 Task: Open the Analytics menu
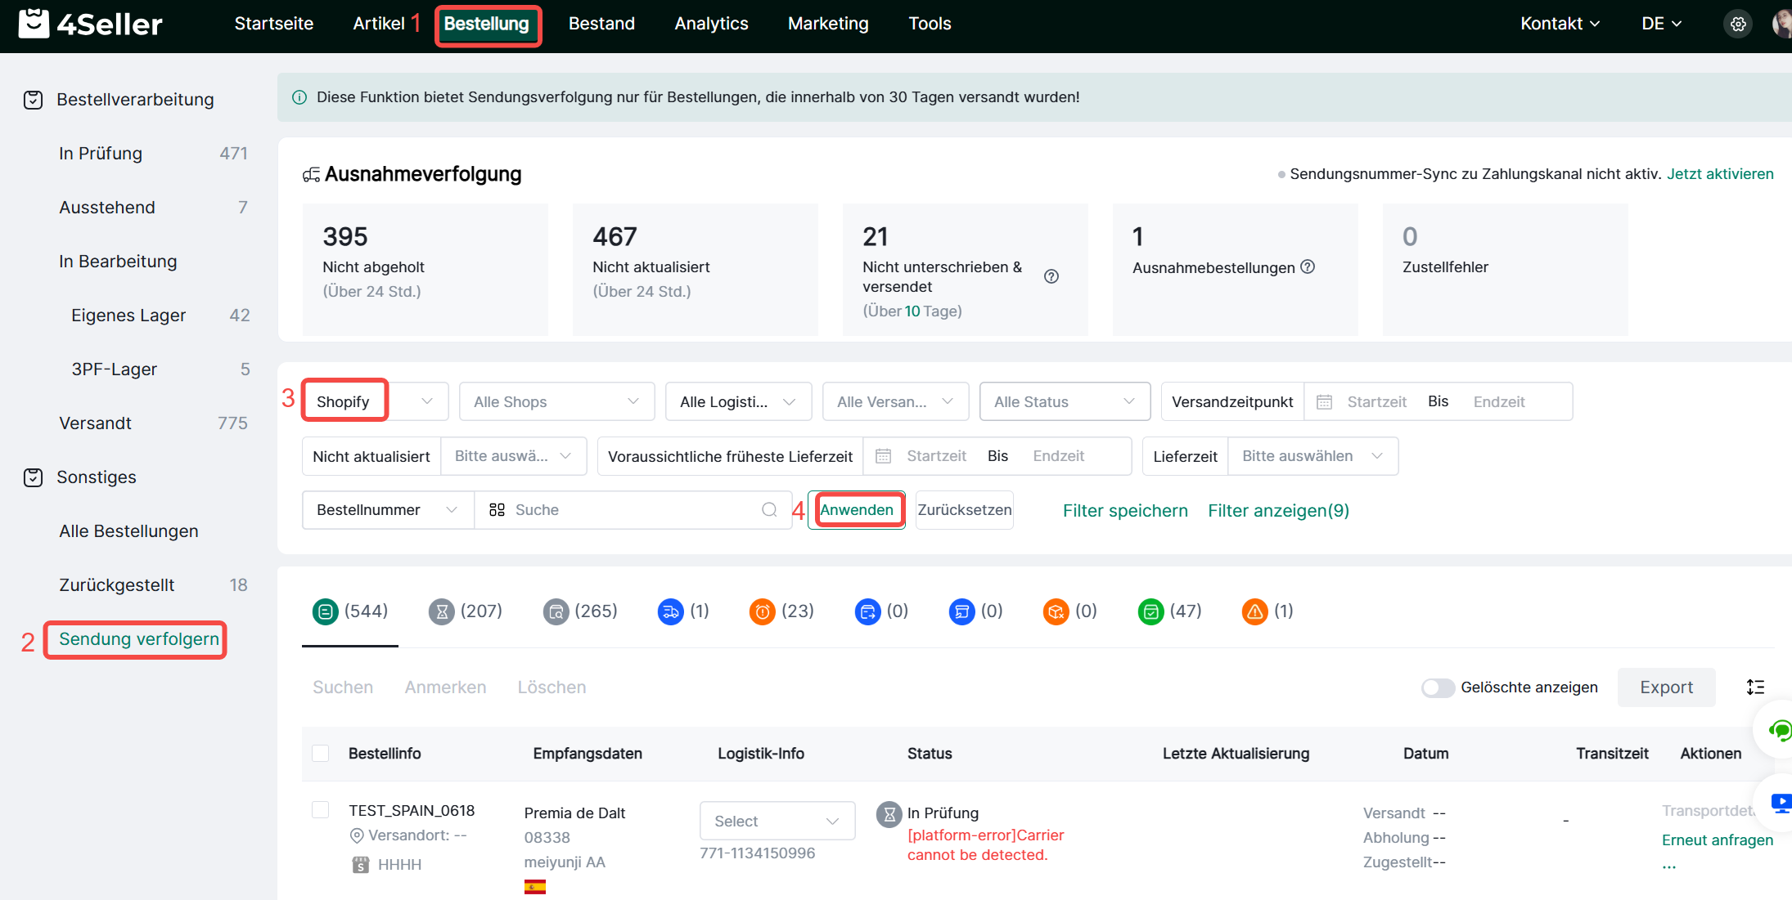711,24
